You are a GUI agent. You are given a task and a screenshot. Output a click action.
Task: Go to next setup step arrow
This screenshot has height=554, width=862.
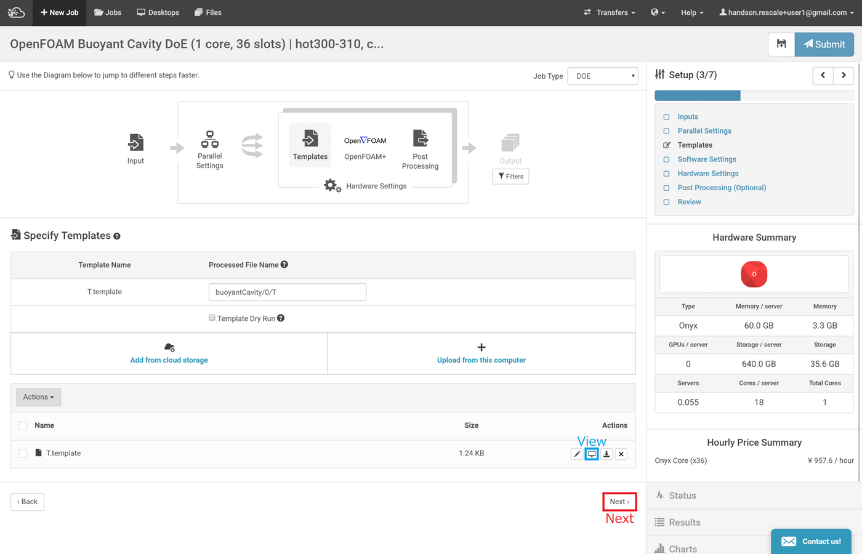click(844, 75)
